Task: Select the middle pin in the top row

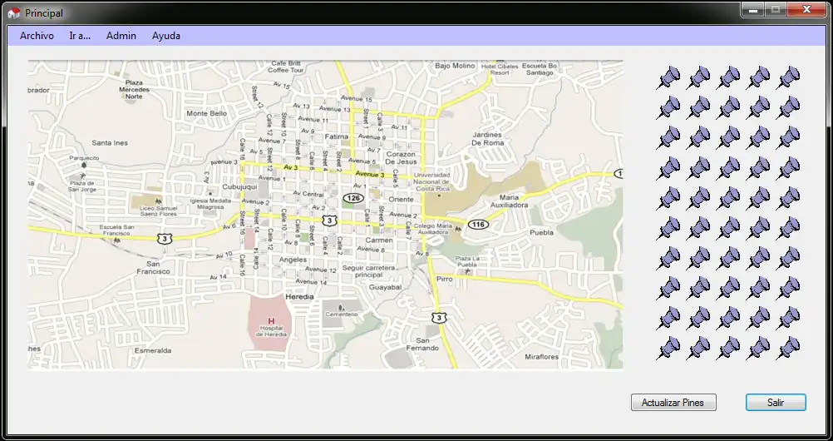Action: (728, 77)
